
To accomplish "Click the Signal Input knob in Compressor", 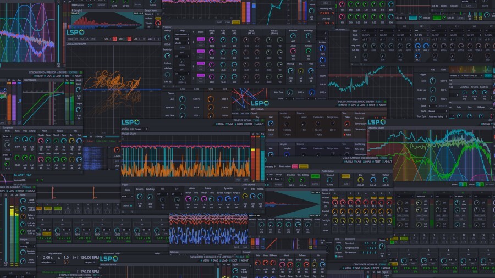I will (79, 90).
